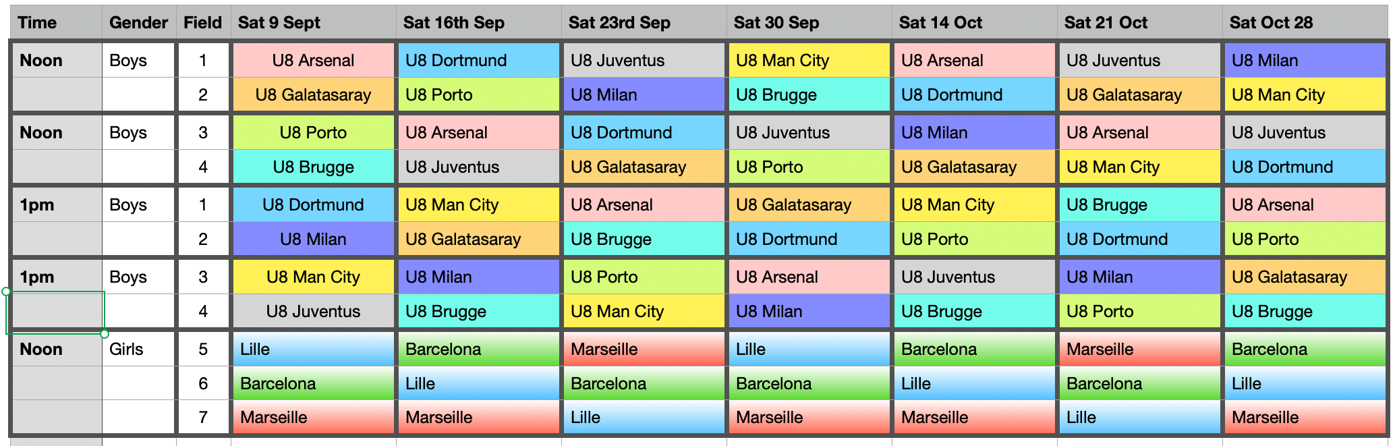Select the Time header cell
The image size is (1395, 446).
click(57, 22)
